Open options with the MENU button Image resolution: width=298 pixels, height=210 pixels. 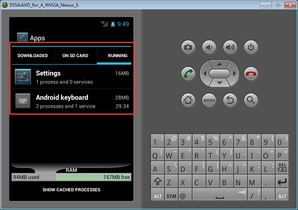pos(209,100)
